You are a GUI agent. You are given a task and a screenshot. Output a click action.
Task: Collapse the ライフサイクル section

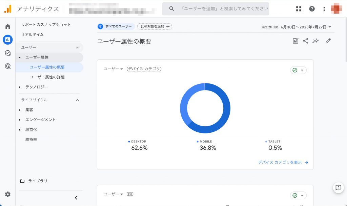click(77, 100)
